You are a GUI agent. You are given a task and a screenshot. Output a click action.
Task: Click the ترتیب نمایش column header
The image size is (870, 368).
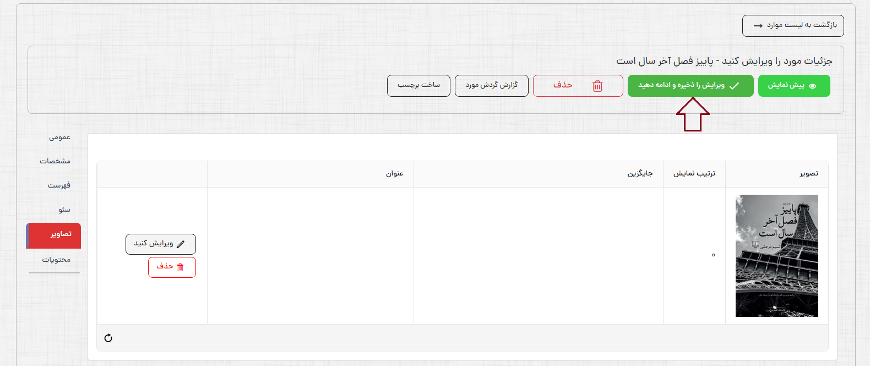click(x=694, y=174)
